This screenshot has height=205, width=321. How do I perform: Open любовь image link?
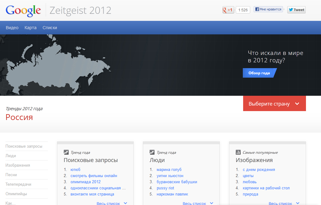(x=250, y=182)
